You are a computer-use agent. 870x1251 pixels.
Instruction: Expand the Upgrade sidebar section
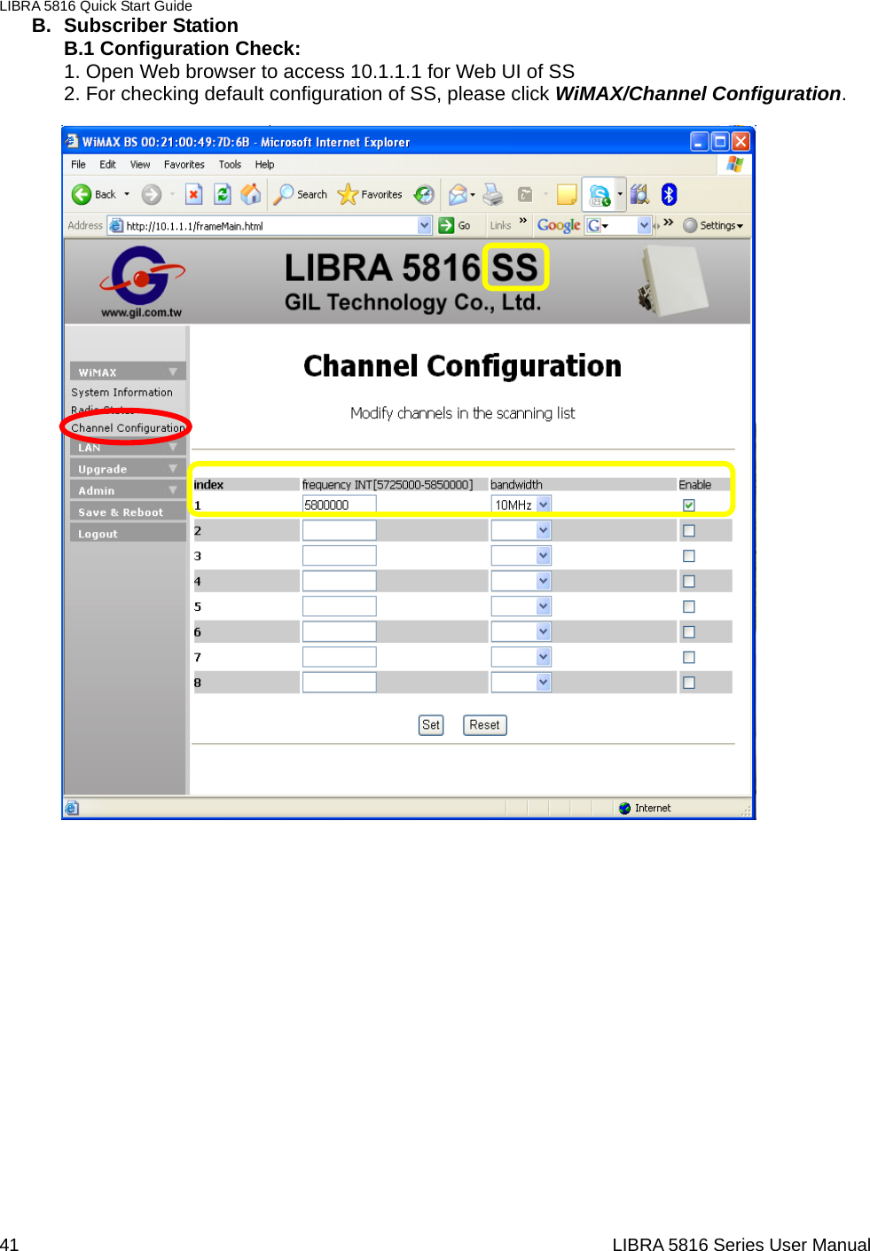[x=127, y=468]
